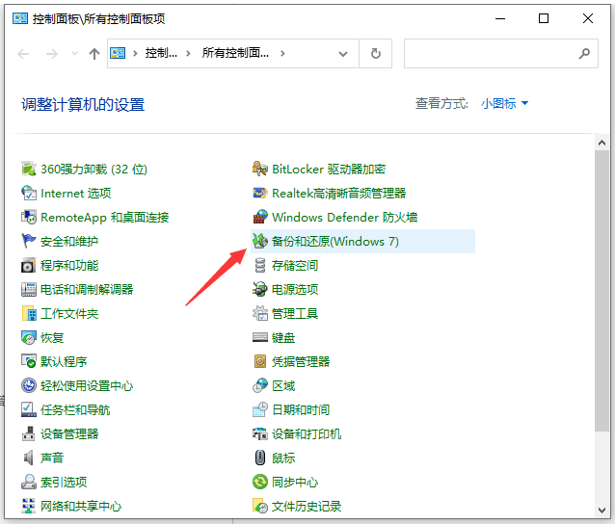The height and width of the screenshot is (524, 615).
Task: Open the 360强力卸载 (32 位) icon
Action: pyautogui.click(x=29, y=169)
